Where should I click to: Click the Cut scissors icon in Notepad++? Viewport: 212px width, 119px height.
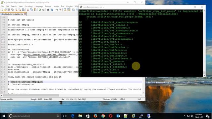point(28,10)
